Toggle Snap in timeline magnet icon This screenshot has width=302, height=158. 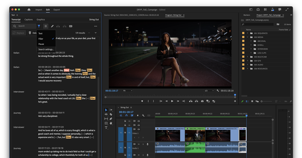click(126, 116)
